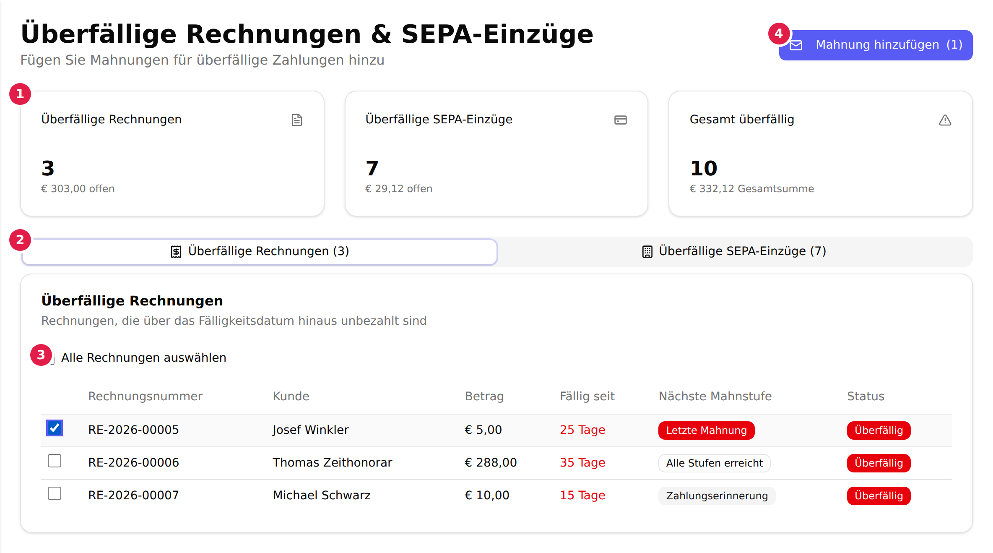Click the Kunde column header
Viewport: 993px width, 553px height.
click(291, 396)
